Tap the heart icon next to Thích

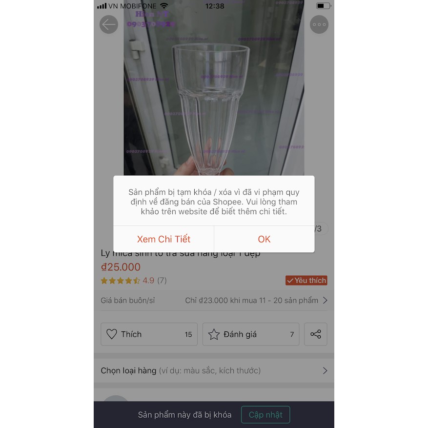112,334
